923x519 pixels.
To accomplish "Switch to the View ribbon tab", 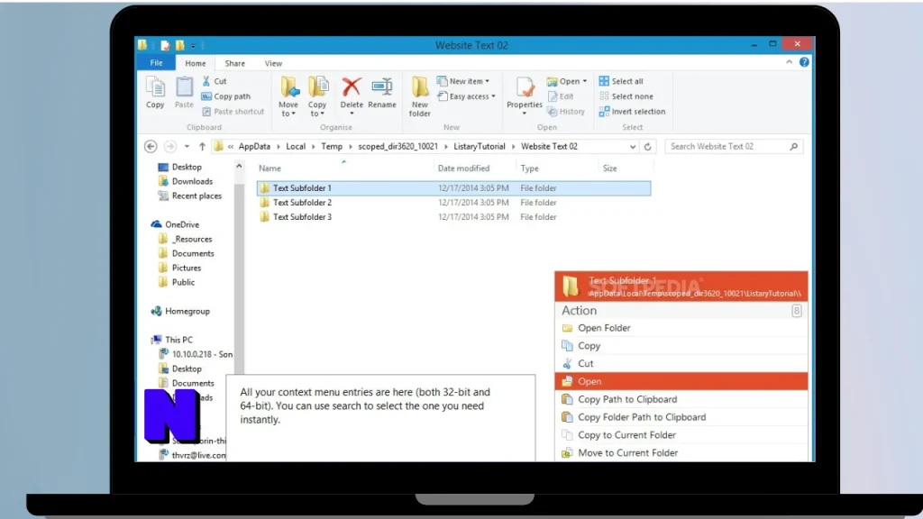I will click(273, 63).
